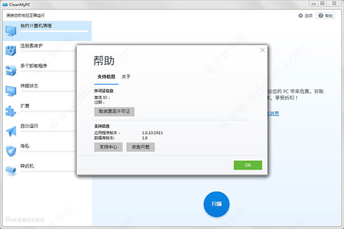Click the 隐私 shield icon
This screenshot has width=344, height=229.
pyautogui.click(x=11, y=151)
